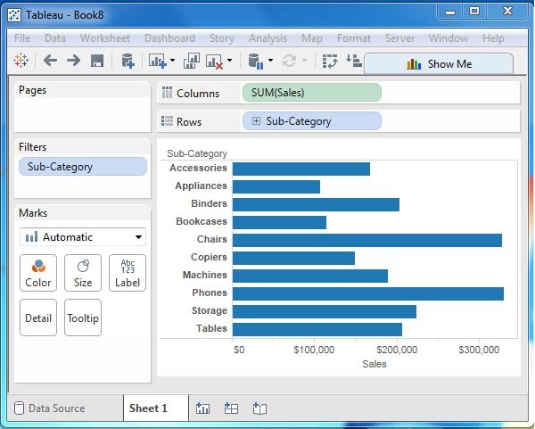Click the swap rows and columns icon

330,61
